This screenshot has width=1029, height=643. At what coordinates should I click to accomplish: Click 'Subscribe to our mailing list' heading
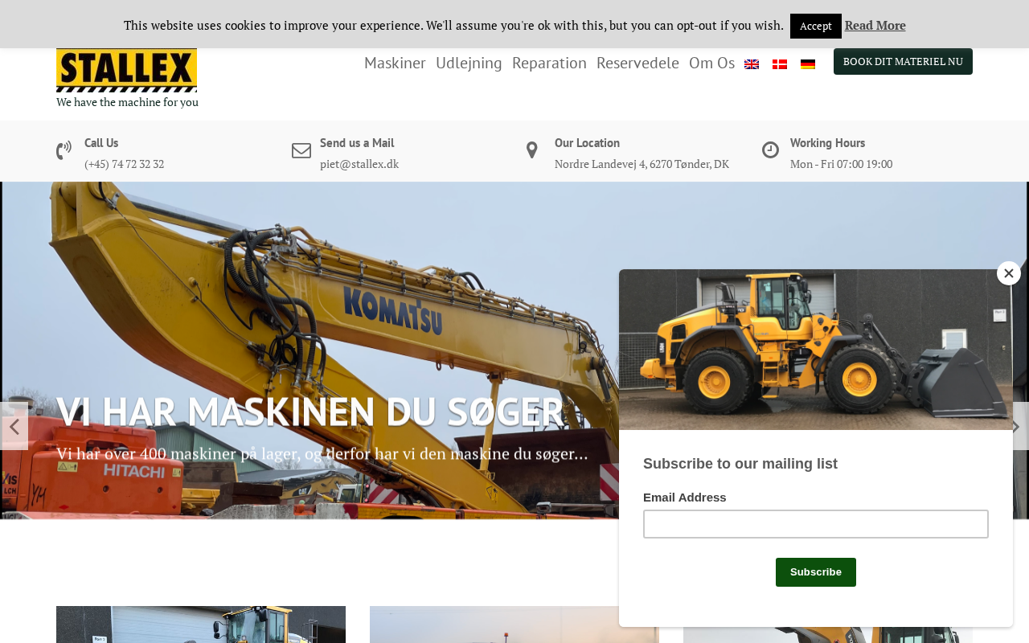(740, 464)
